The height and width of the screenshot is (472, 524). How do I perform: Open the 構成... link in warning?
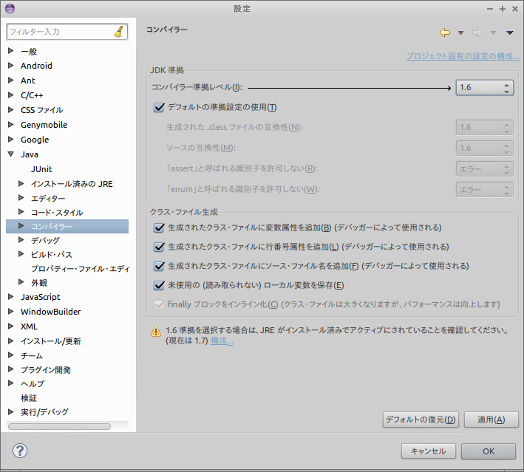(222, 341)
